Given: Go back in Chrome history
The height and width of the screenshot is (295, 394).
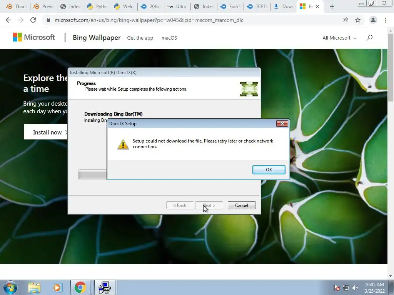Looking at the screenshot, I should 8,20.
